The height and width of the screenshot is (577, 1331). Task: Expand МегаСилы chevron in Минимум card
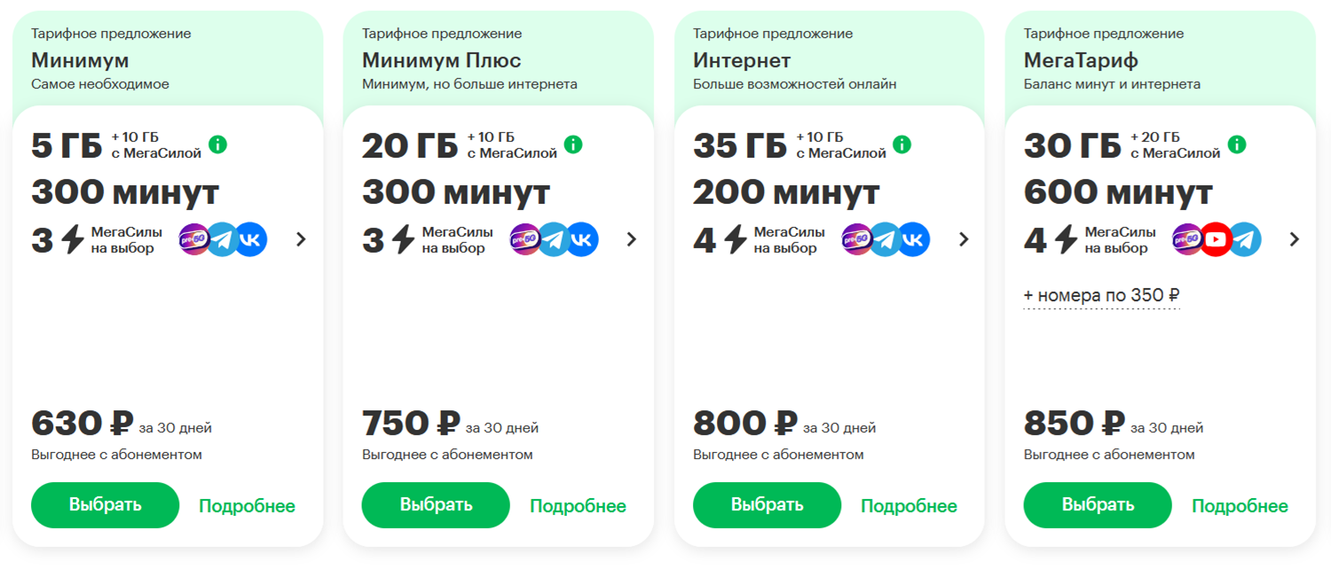pos(301,239)
